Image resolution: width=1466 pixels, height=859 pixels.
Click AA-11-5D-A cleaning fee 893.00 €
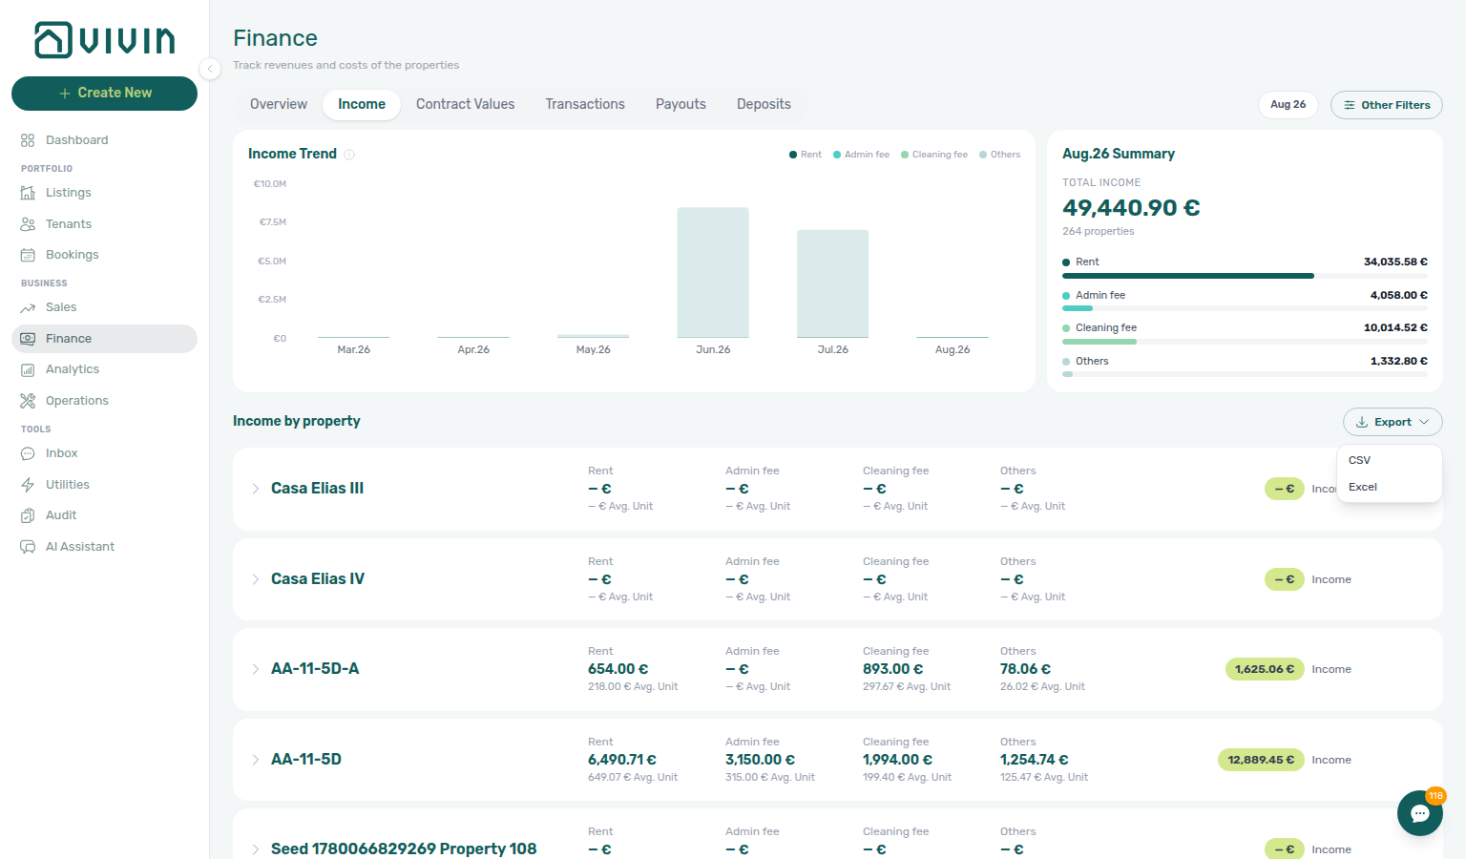click(x=892, y=669)
